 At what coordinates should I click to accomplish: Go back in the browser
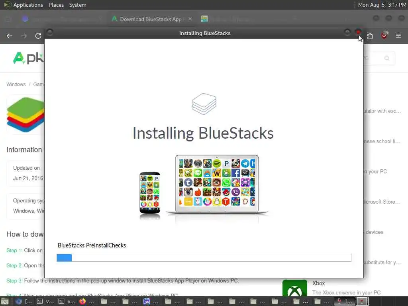[x=10, y=36]
